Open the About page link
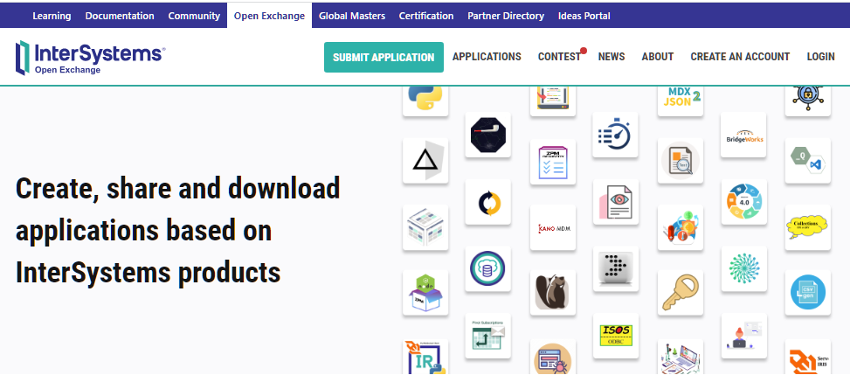 coord(658,57)
